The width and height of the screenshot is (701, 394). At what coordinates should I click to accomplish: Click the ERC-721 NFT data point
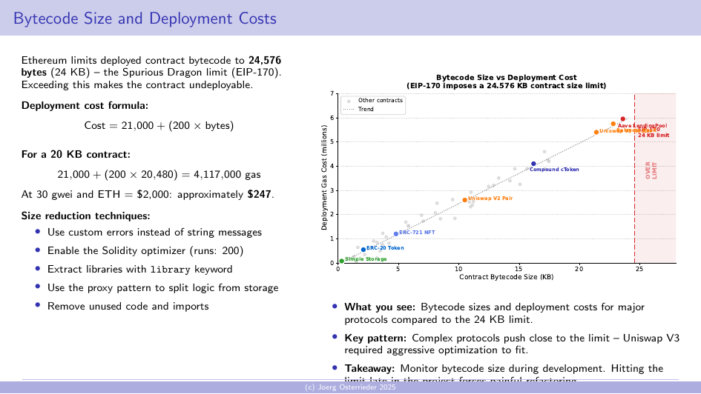(x=396, y=233)
